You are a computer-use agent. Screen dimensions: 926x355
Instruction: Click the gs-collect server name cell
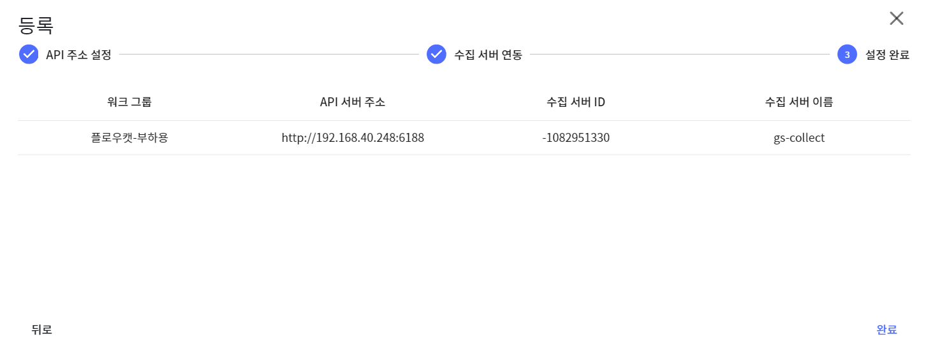[799, 137]
